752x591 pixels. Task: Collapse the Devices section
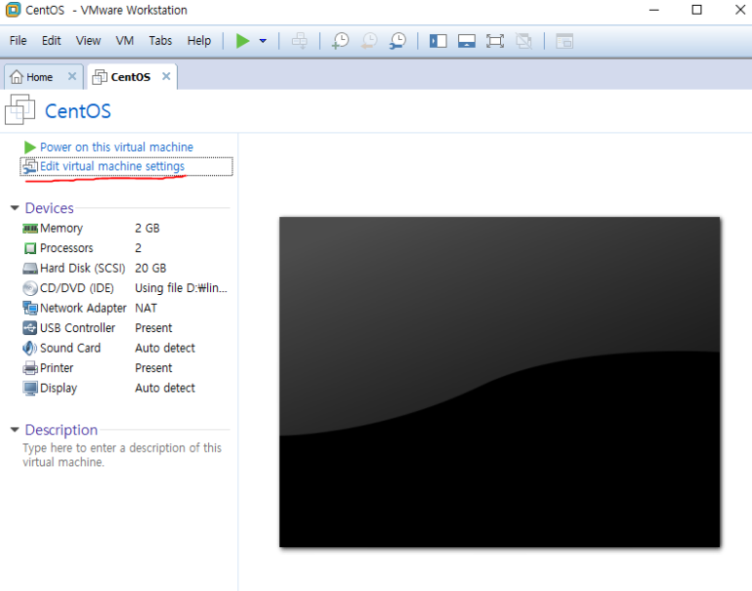(x=15, y=208)
